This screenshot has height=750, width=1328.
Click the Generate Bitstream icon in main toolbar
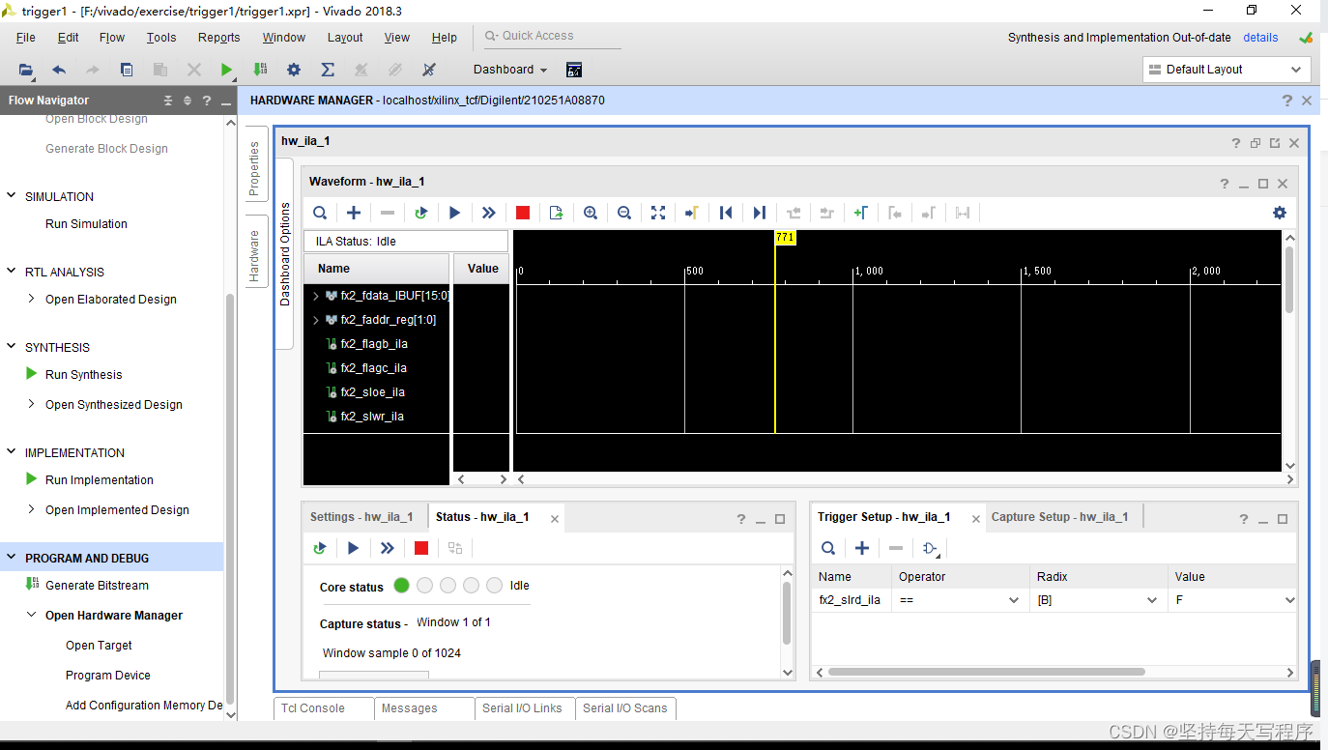(x=260, y=70)
